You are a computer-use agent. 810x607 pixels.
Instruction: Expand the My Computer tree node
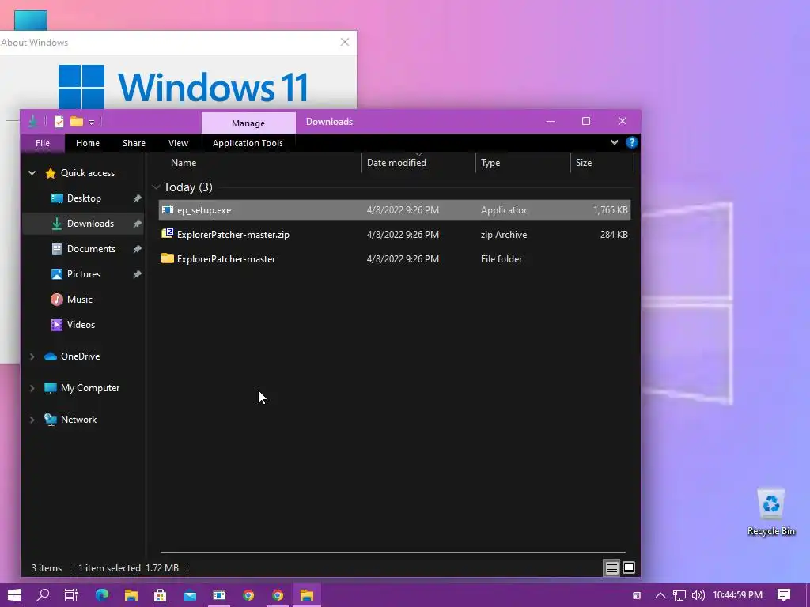(x=32, y=387)
